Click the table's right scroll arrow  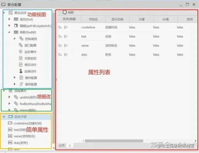point(195,141)
